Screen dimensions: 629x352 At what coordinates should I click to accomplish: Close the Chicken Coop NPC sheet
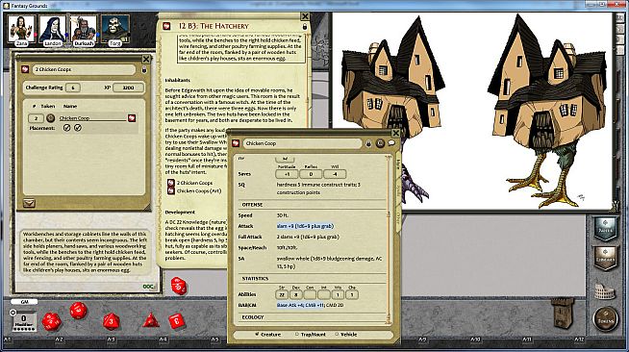(396, 133)
